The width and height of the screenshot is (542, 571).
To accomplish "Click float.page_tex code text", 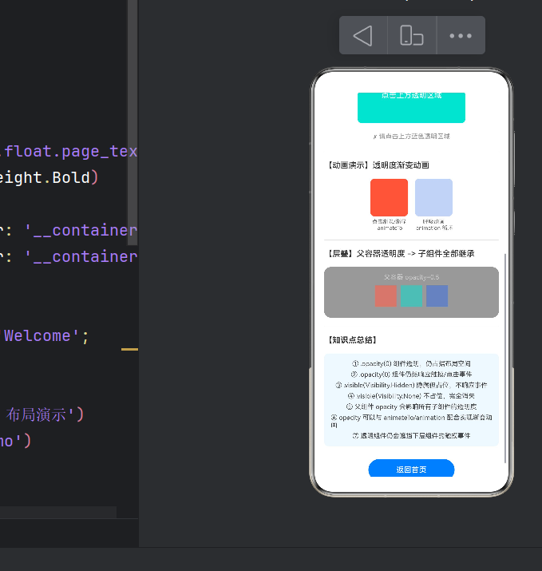I will pyautogui.click(x=71, y=151).
